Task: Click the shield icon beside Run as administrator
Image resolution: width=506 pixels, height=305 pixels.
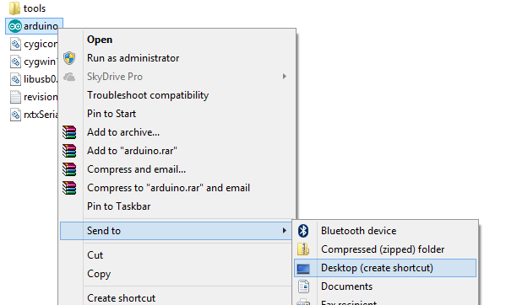Action: click(x=69, y=58)
